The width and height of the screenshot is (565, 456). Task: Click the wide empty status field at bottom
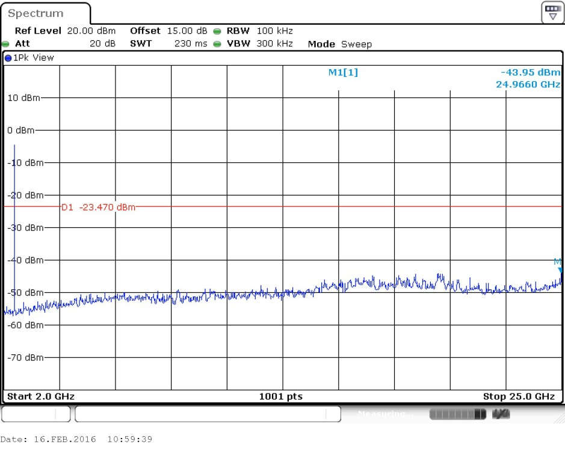[x=208, y=414]
